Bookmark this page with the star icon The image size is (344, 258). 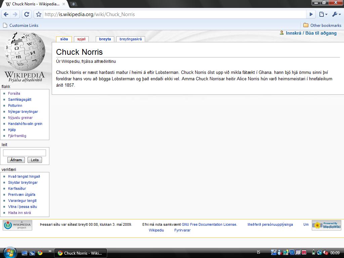pyautogui.click(x=39, y=14)
